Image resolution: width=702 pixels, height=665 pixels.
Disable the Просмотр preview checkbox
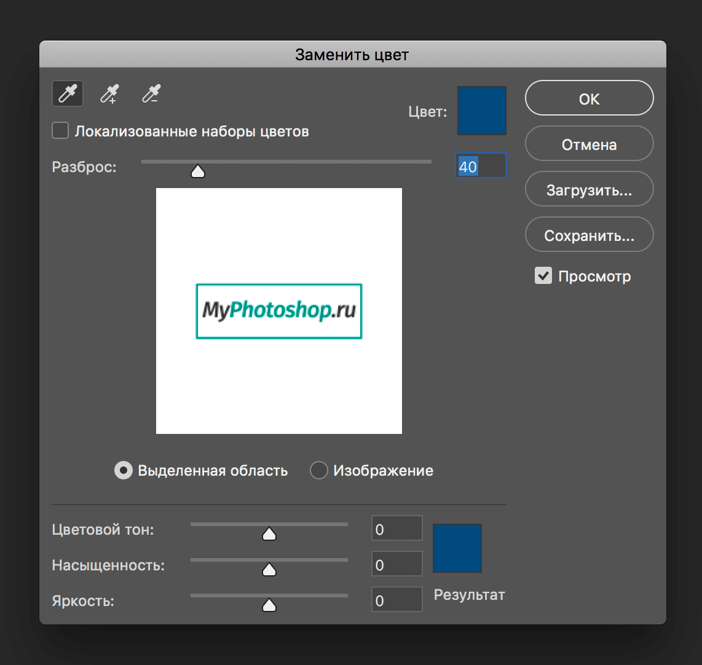pyautogui.click(x=543, y=276)
